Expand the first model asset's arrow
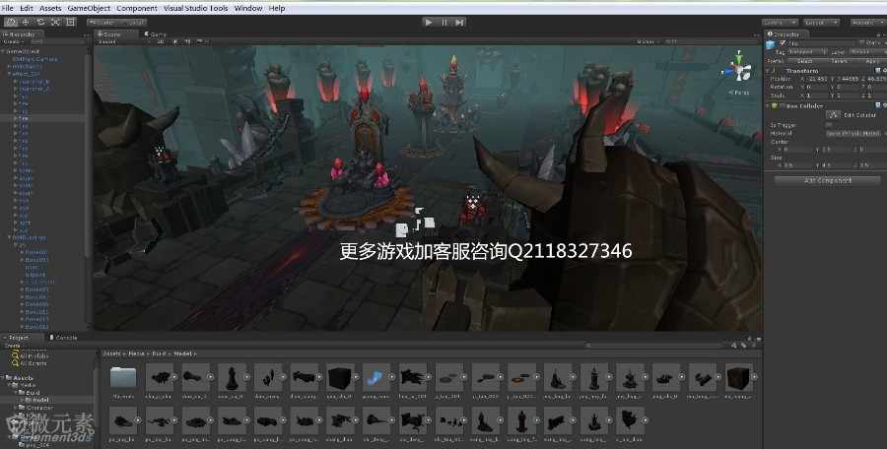Image resolution: width=887 pixels, height=449 pixels. click(x=174, y=376)
